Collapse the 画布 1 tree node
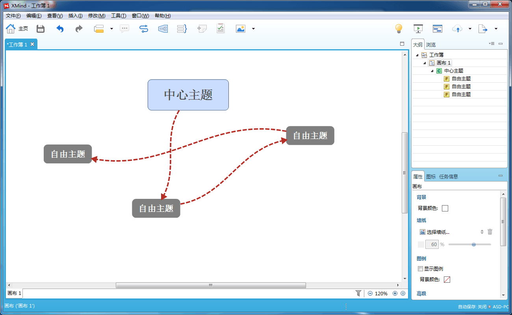Viewport: 512px width, 315px height. pyautogui.click(x=425, y=63)
